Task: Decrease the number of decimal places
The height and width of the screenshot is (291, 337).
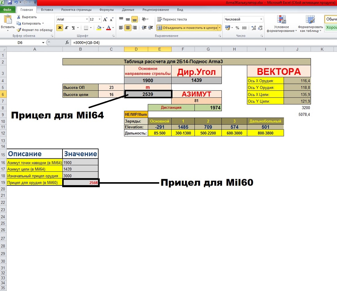Action: click(x=260, y=28)
